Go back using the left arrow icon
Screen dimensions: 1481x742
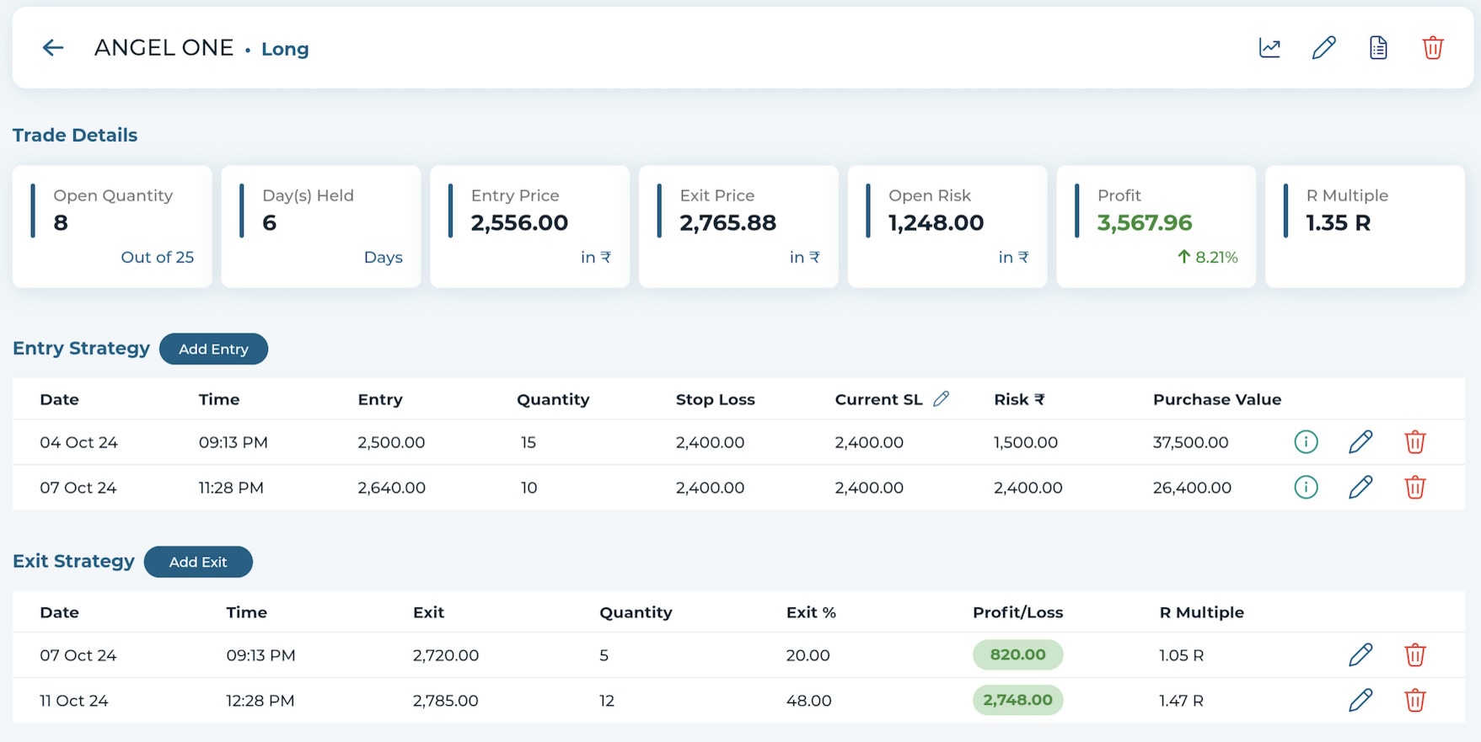pos(53,48)
